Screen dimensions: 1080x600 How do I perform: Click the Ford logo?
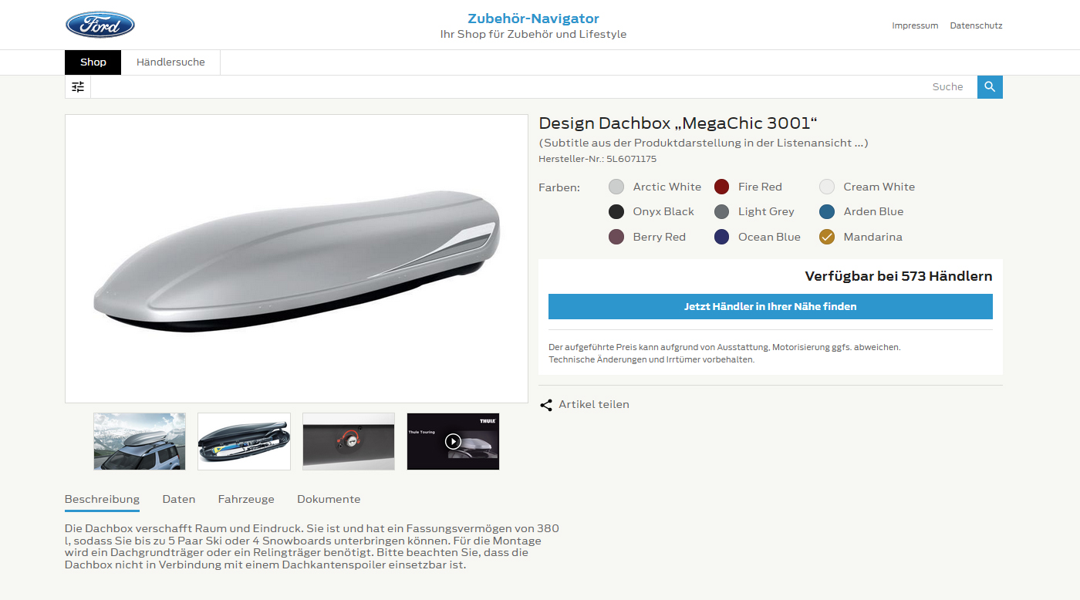100,25
